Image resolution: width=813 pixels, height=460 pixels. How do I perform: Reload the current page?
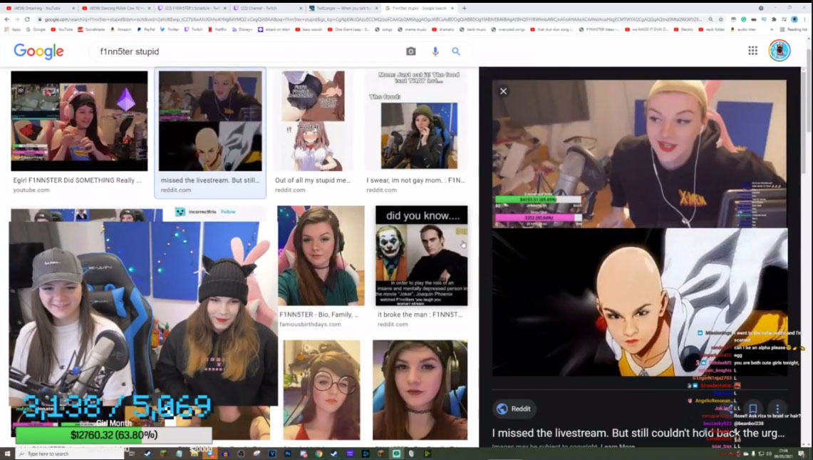[28, 19]
